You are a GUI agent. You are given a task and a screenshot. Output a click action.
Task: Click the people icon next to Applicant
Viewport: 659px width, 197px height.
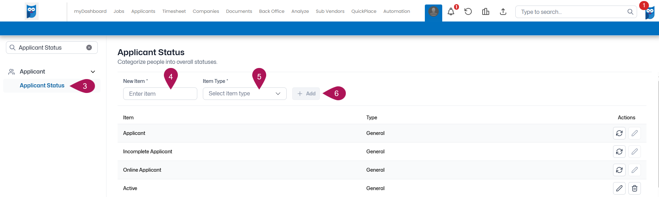(11, 72)
